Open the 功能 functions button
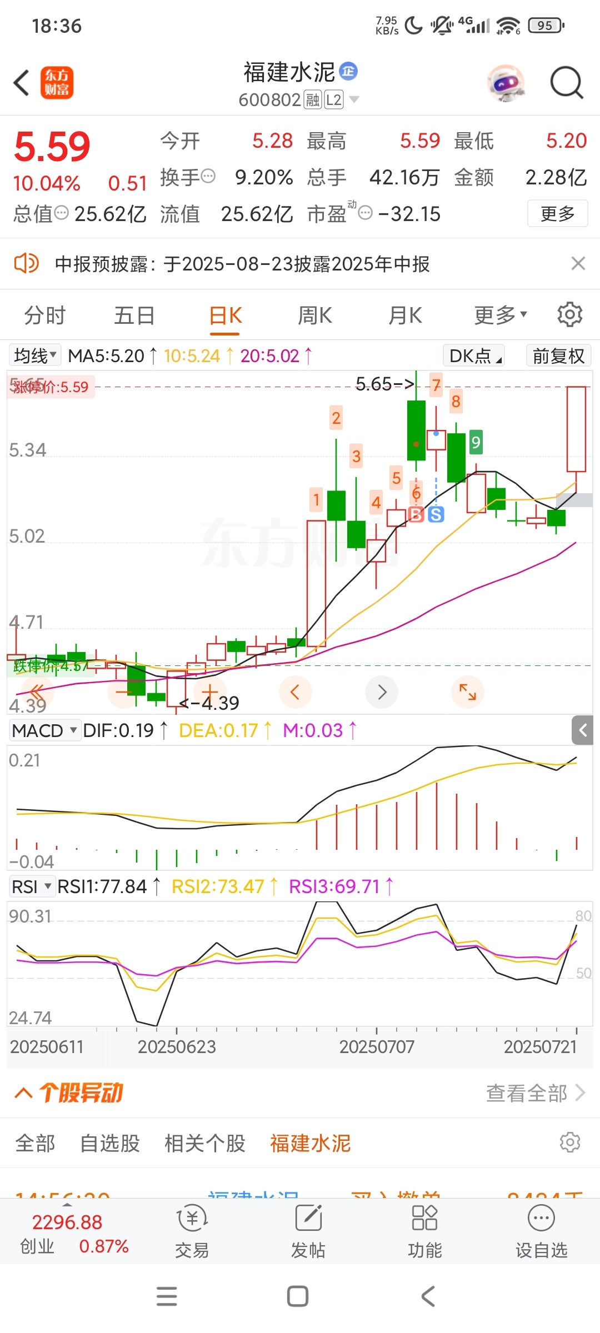 (x=425, y=1231)
